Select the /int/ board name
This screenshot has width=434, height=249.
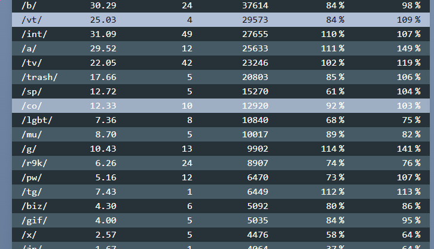click(34, 34)
